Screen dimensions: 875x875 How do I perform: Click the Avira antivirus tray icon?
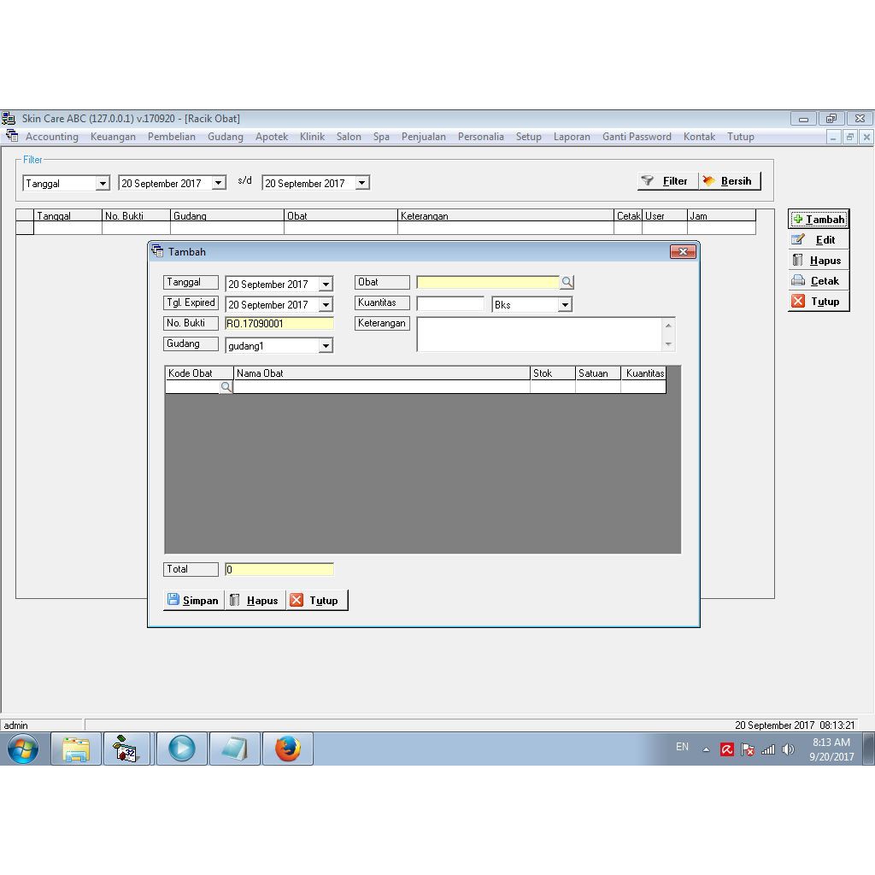pyautogui.click(x=727, y=749)
